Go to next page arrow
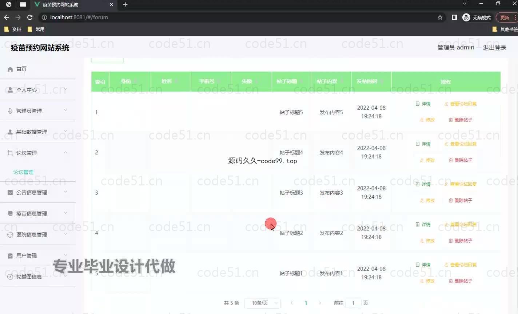The height and width of the screenshot is (314, 518). tap(320, 303)
